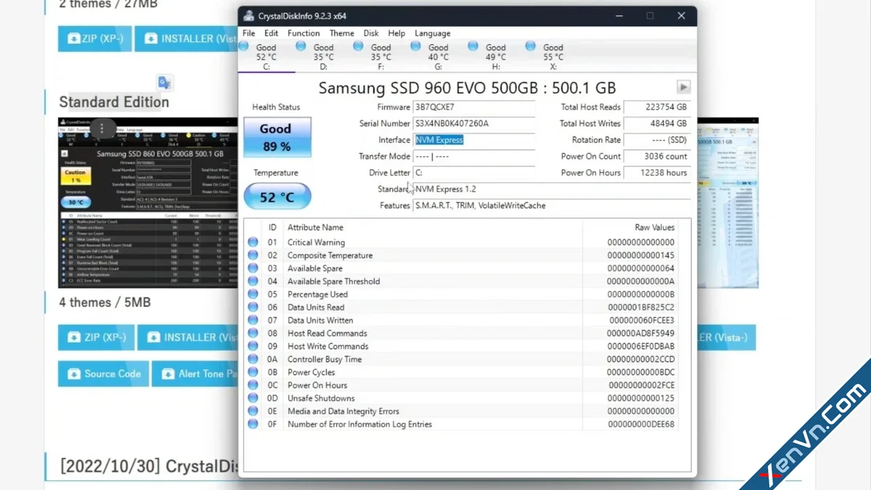The image size is (871, 490).
Task: Click the Total Host Writes value 48494 GB
Action: 656,123
